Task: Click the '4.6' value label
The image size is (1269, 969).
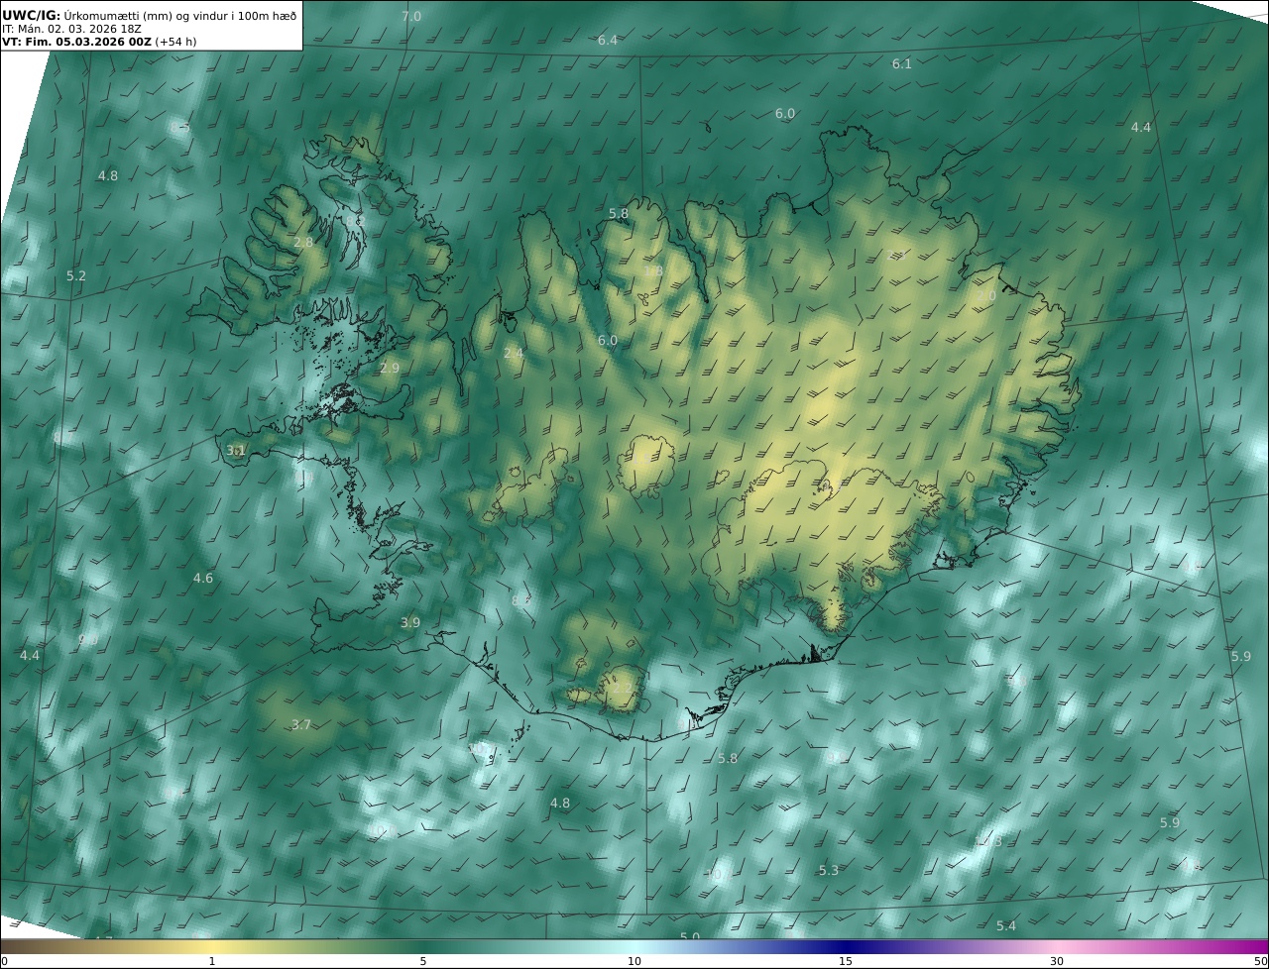Action: tap(203, 578)
